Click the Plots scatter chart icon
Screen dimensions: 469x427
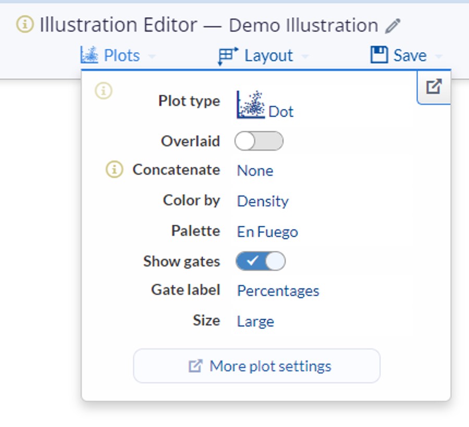click(90, 55)
